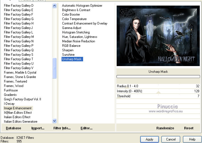The width and height of the screenshot is (202, 143).
Task: Choose the Gamma Adjust filter
Action: (72, 28)
